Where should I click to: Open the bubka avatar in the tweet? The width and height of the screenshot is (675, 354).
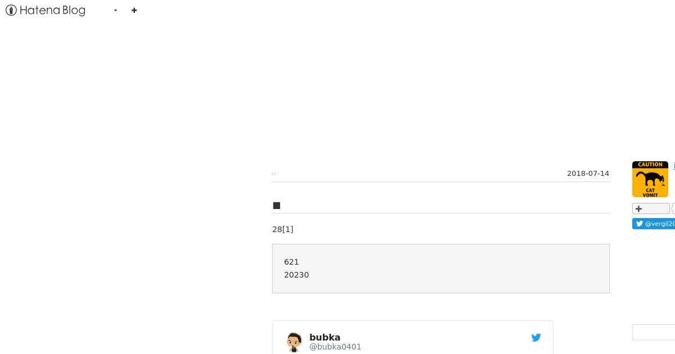coord(294,342)
